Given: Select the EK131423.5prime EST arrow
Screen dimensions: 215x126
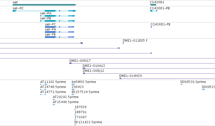Looking at the screenshot, I should point(75,125).
